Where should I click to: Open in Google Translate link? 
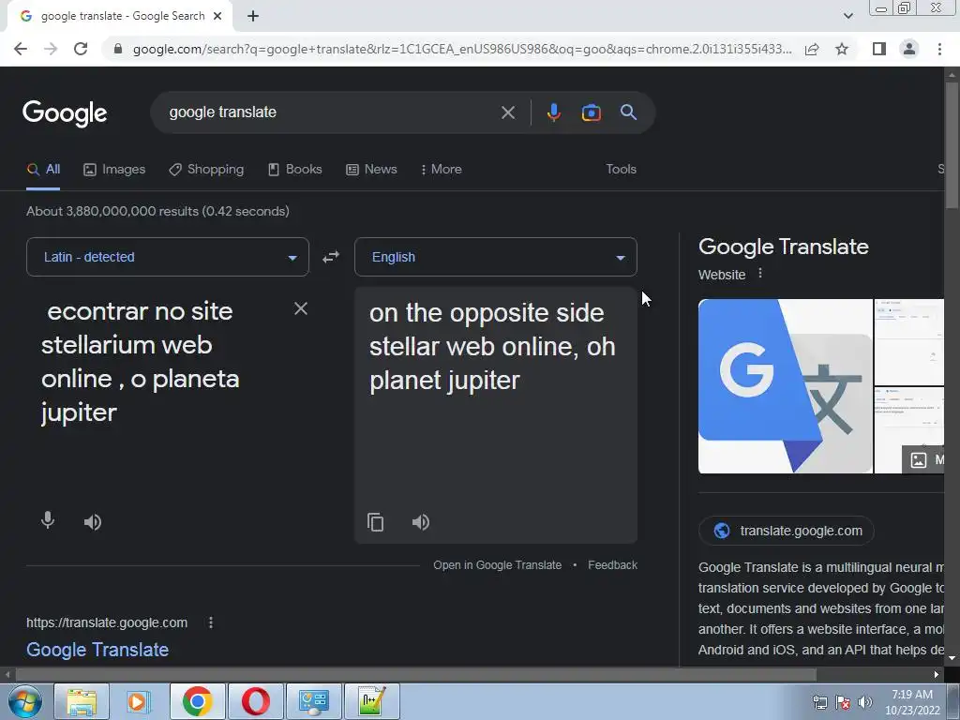tap(497, 565)
